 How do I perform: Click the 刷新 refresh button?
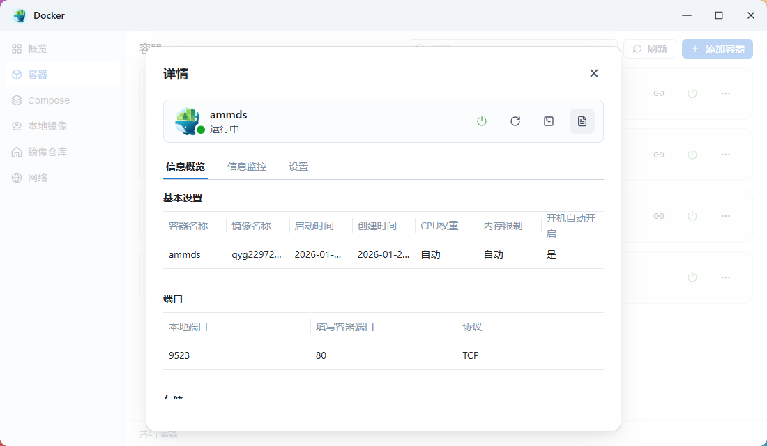pos(649,49)
